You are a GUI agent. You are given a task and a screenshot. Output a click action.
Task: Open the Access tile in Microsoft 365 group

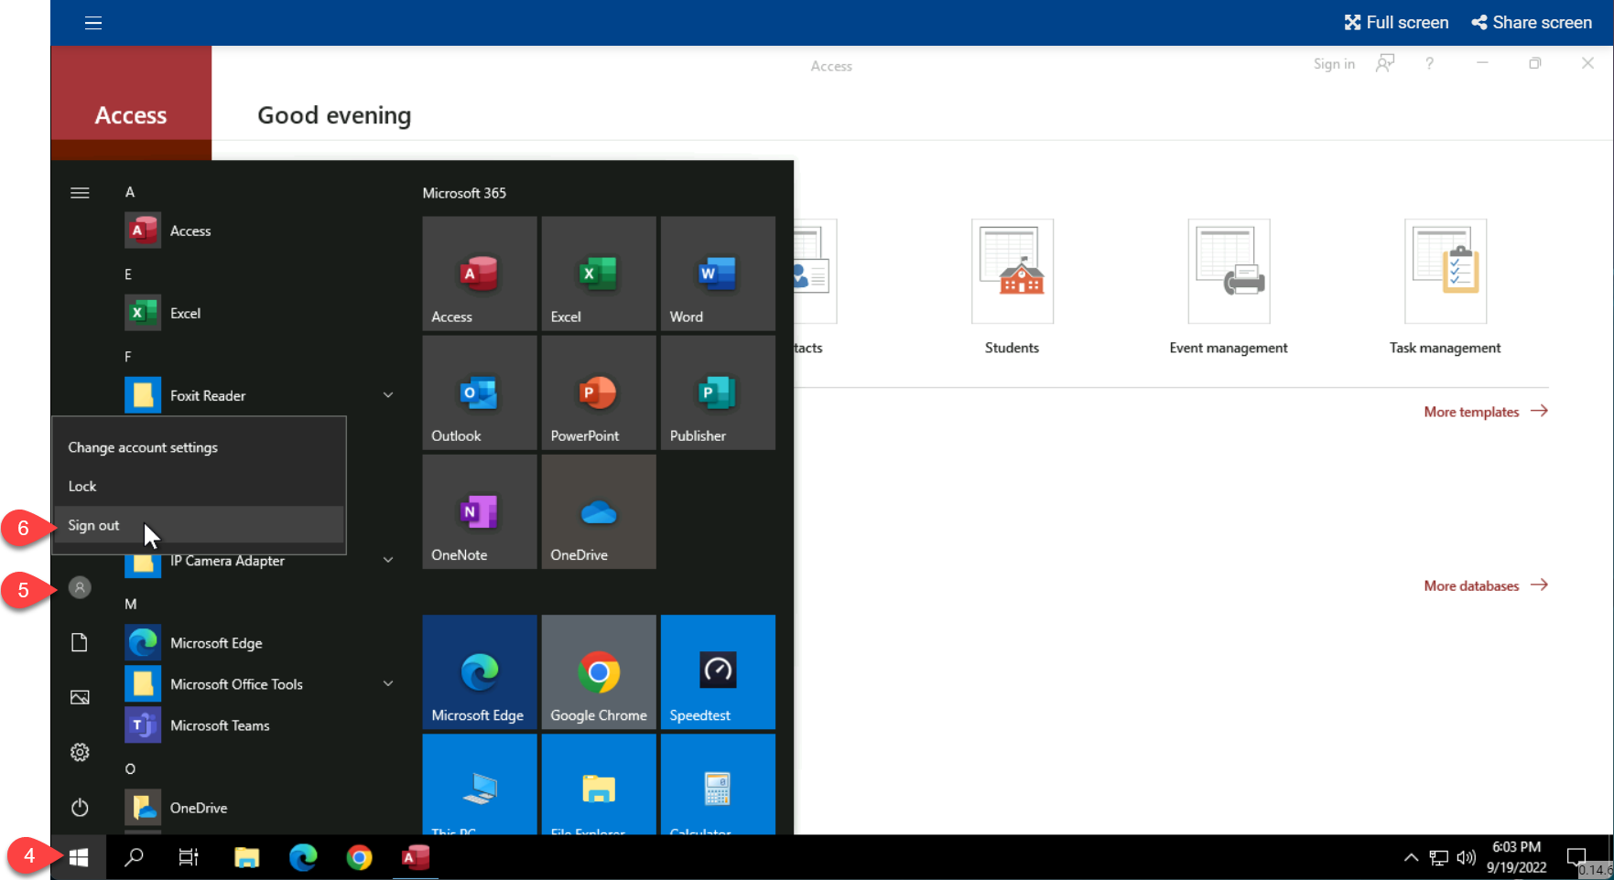click(479, 274)
